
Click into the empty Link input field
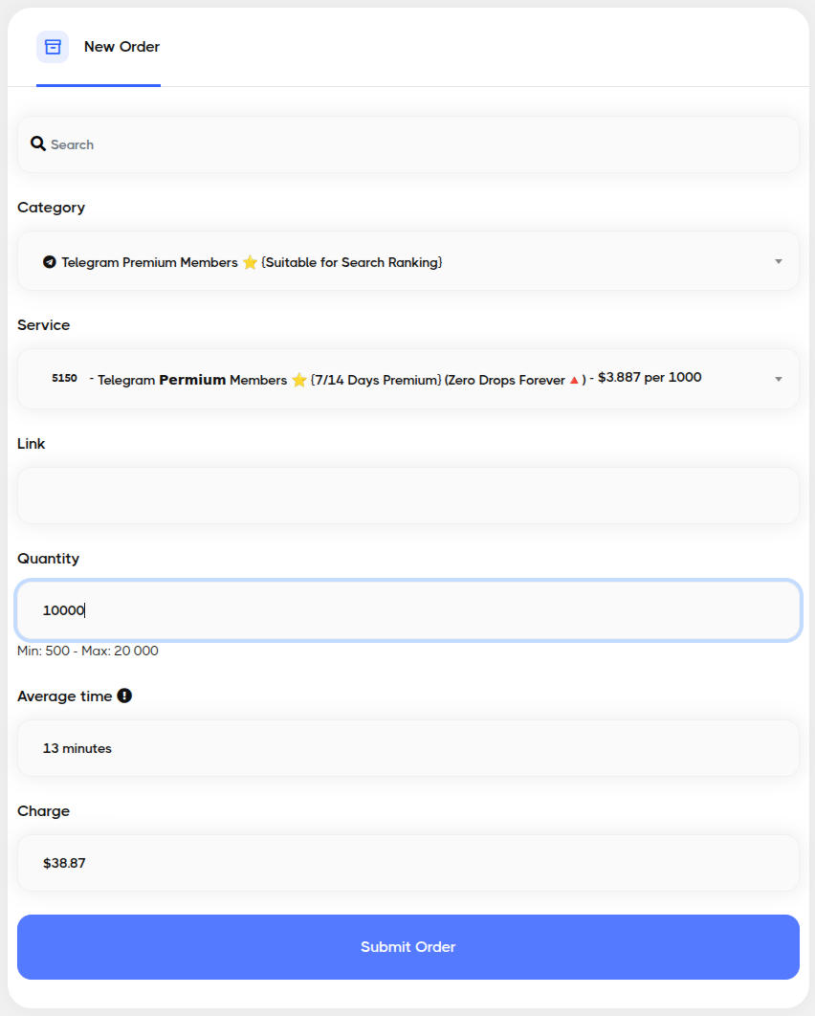[407, 496]
